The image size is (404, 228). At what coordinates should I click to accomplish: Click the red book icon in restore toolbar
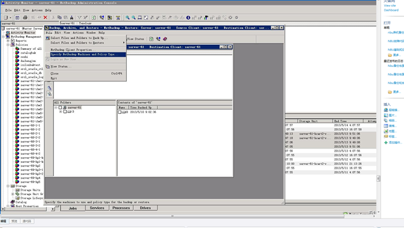point(165,39)
